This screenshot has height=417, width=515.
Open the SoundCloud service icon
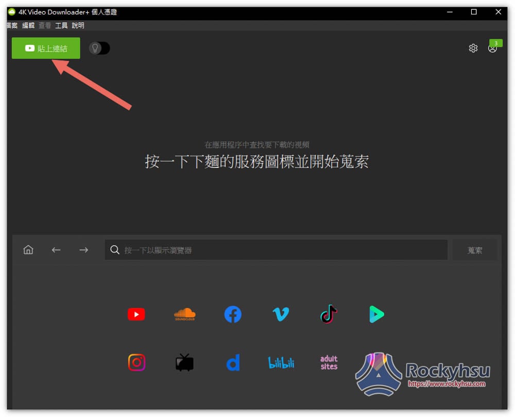click(184, 314)
